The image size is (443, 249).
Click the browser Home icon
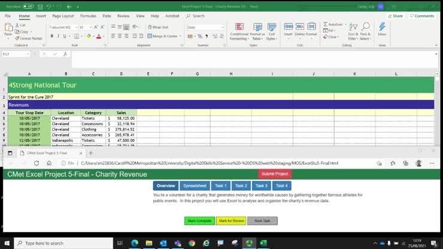49,163
